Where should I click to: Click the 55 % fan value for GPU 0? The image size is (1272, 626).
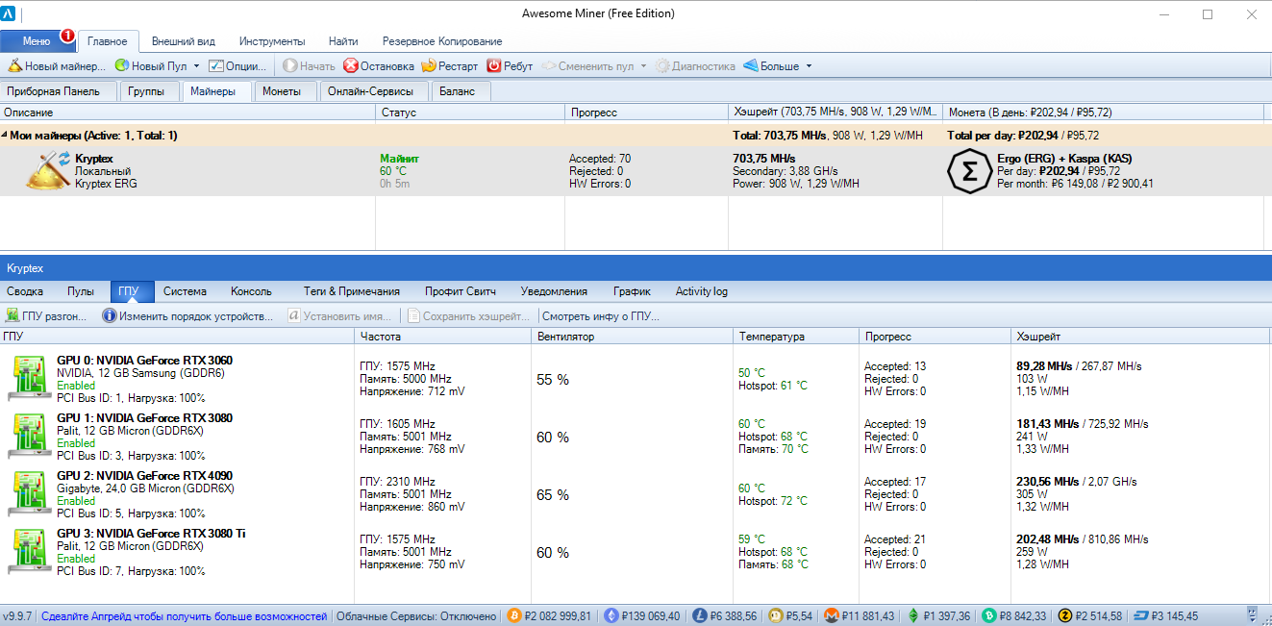point(553,380)
